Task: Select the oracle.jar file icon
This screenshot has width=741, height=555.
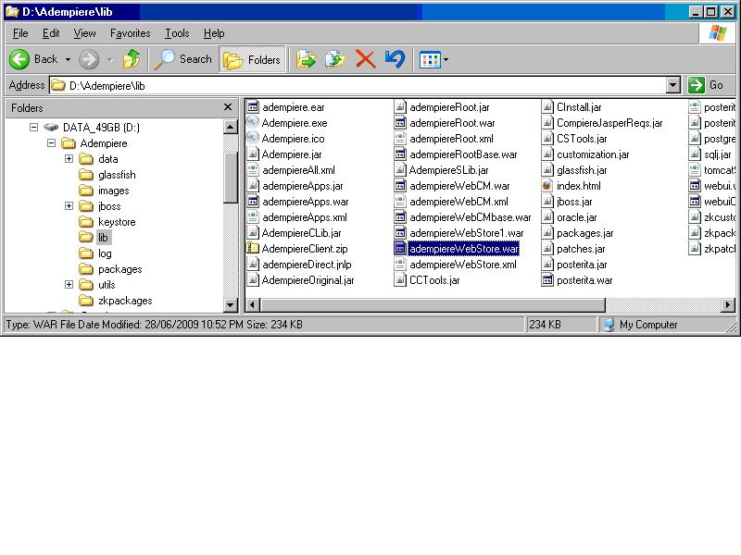Action: point(546,216)
